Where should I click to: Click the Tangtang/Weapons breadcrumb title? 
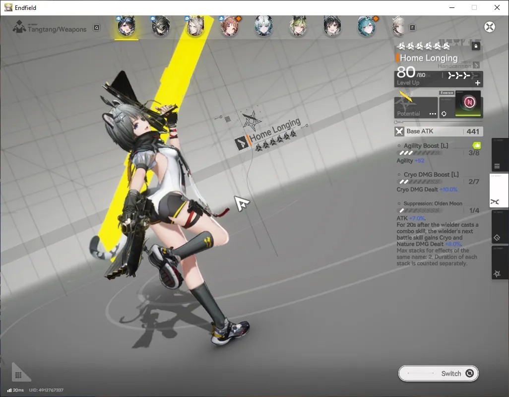coord(57,29)
